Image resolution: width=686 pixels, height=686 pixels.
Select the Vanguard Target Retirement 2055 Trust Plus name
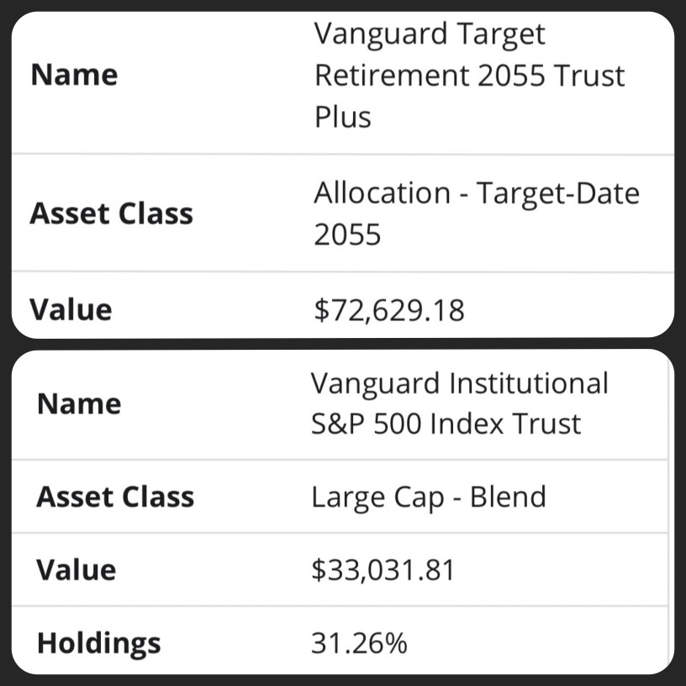(469, 76)
